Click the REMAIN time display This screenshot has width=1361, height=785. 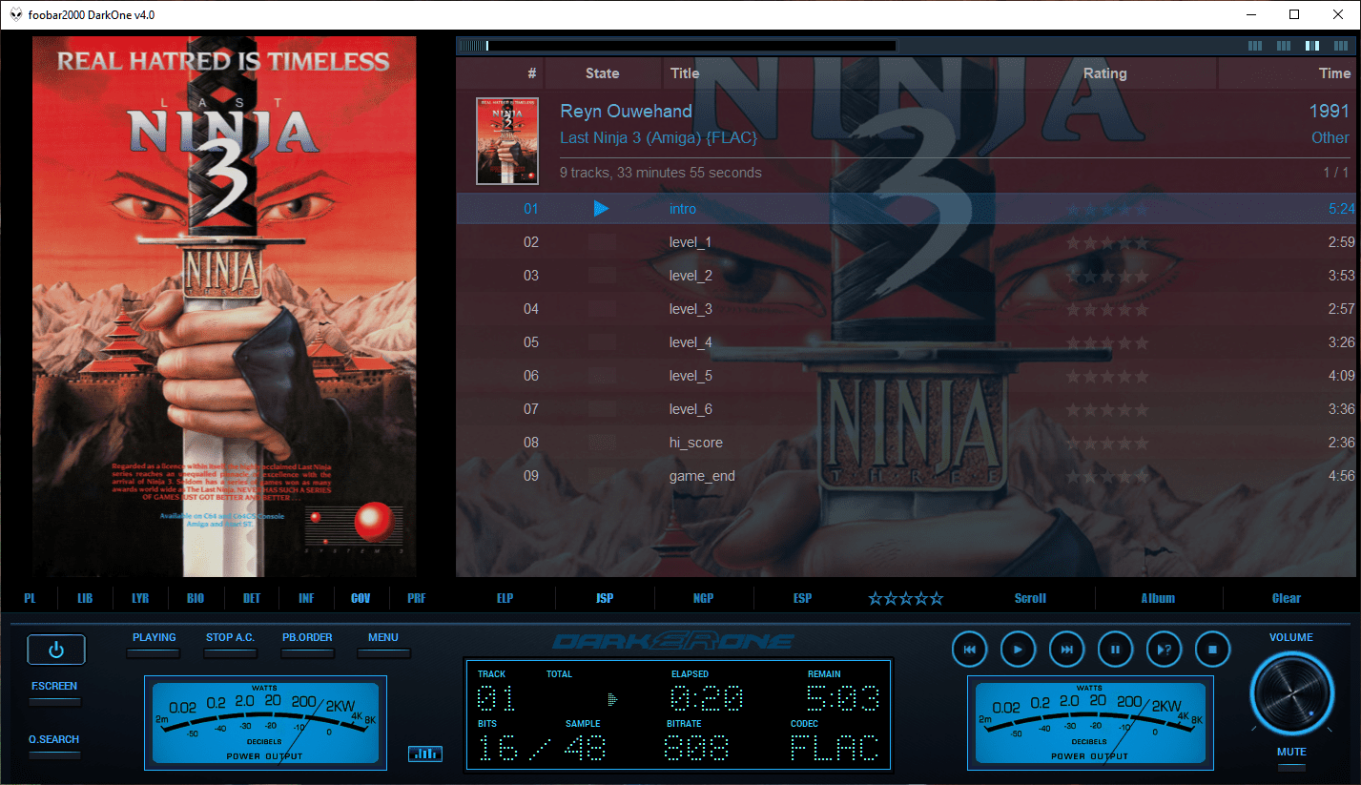[843, 699]
